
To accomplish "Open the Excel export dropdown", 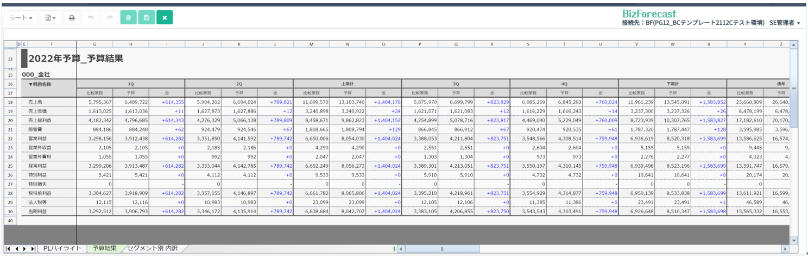I will pyautogui.click(x=50, y=18).
